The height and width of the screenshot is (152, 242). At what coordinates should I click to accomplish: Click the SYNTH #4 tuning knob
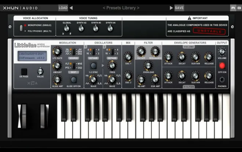110,29
